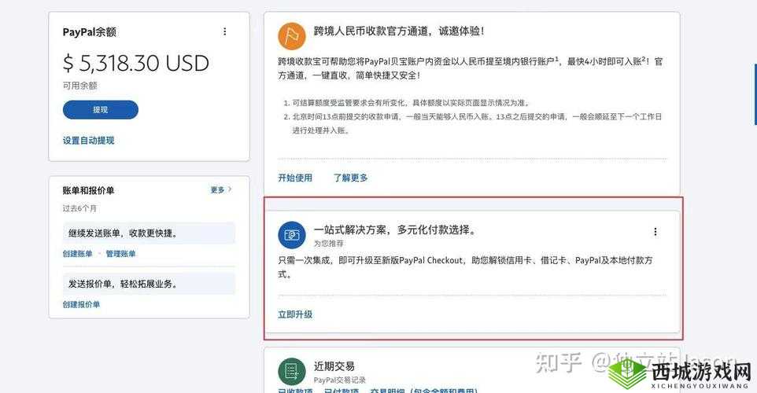Click the paragraph starting 跨境收款宝可帮助您
Screen dimensions: 757x393
click(471, 68)
